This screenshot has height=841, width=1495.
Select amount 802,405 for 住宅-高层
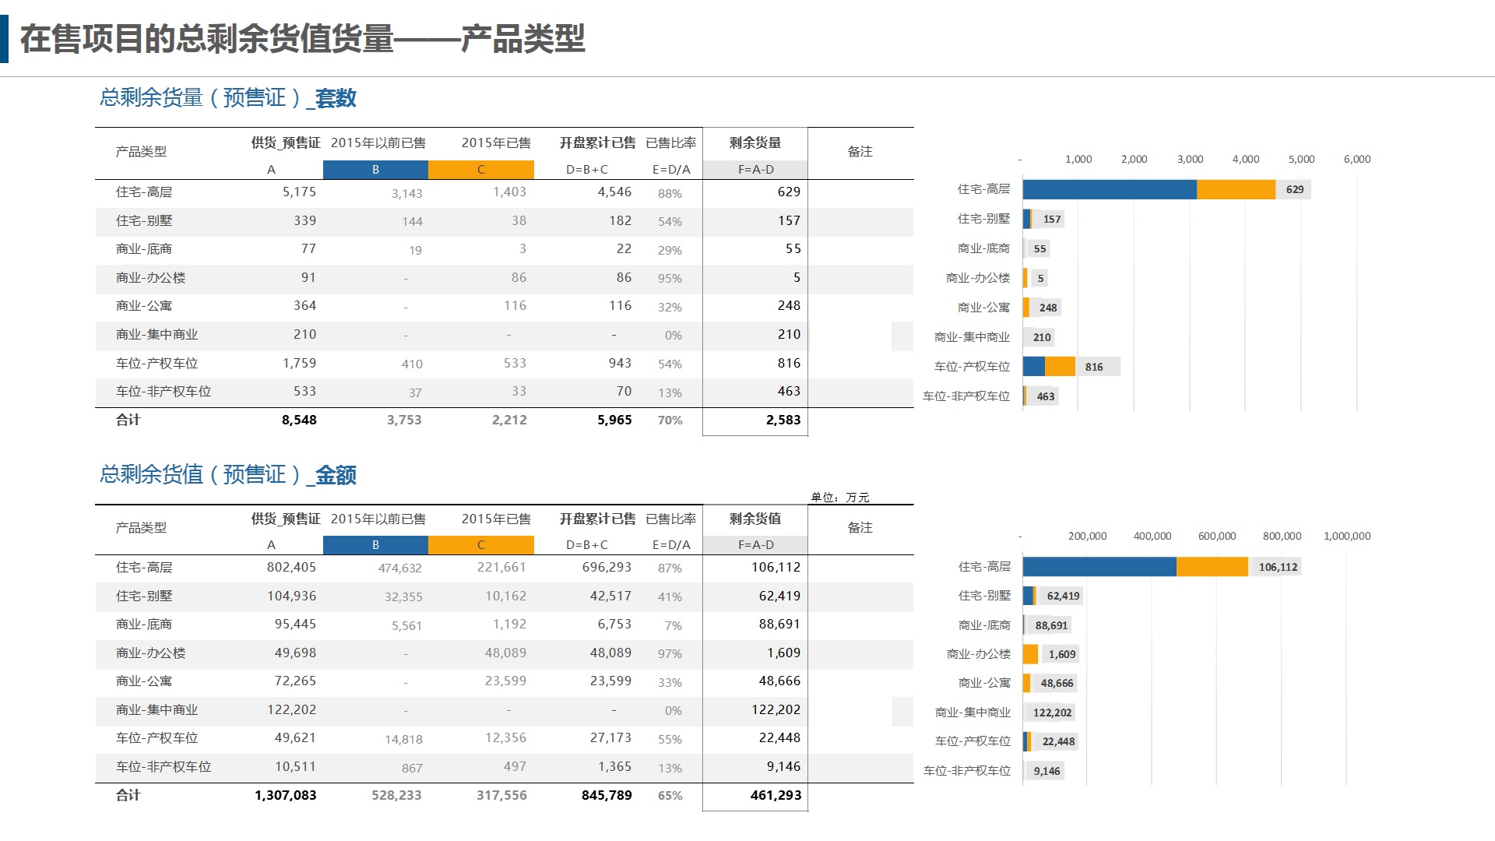pyautogui.click(x=291, y=567)
